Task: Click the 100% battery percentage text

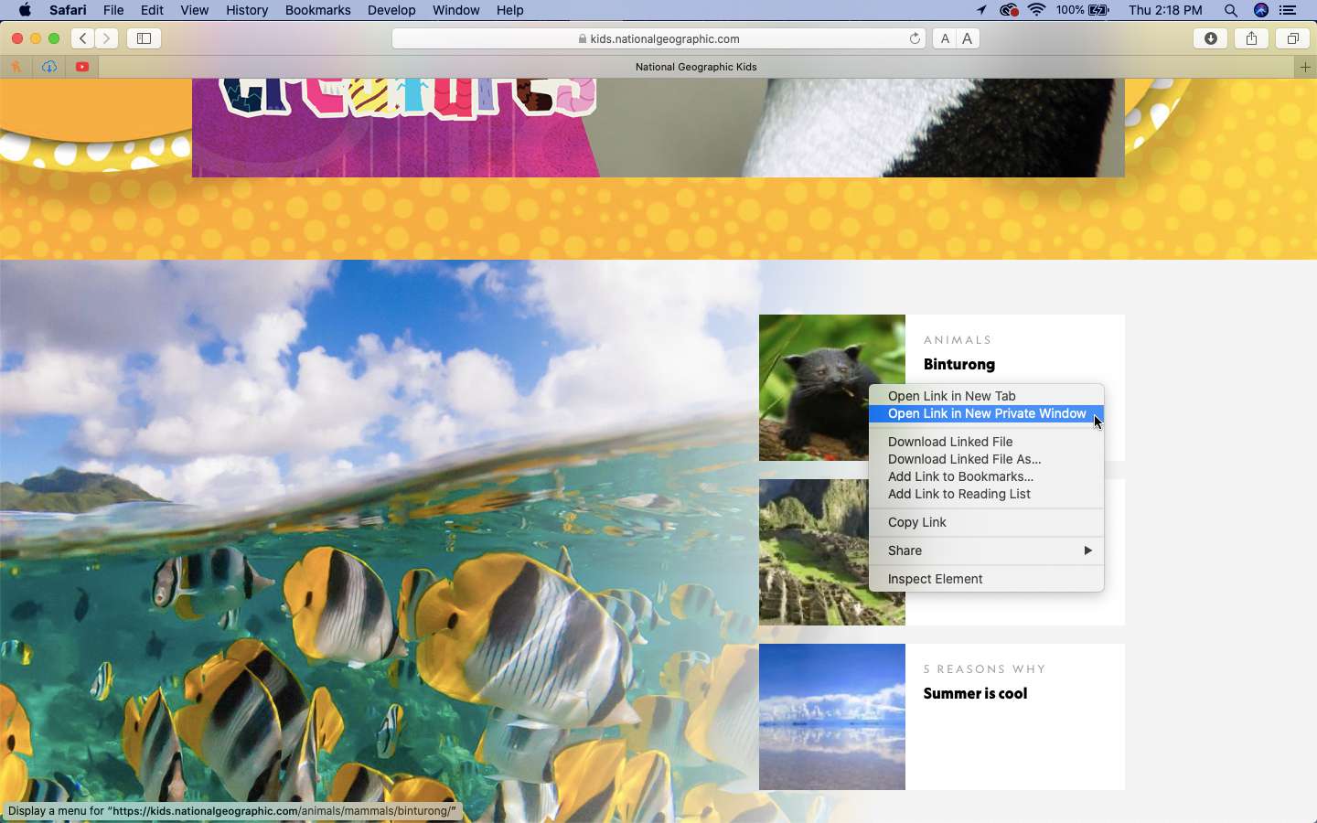Action: click(x=1069, y=10)
